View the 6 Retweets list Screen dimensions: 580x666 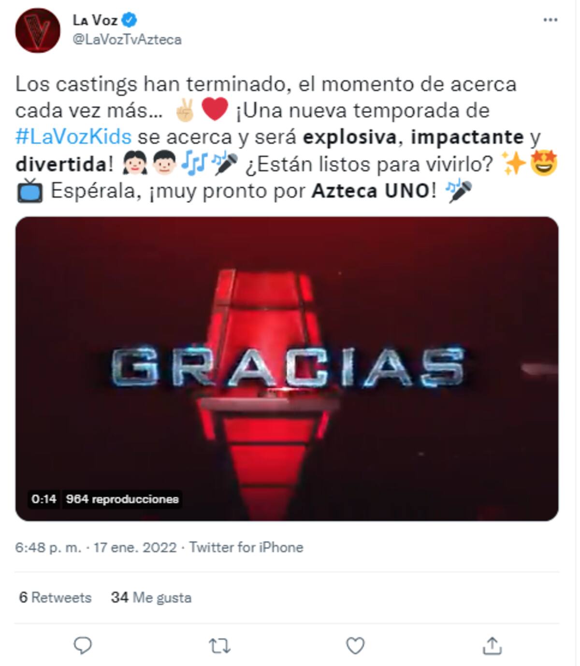(x=55, y=597)
